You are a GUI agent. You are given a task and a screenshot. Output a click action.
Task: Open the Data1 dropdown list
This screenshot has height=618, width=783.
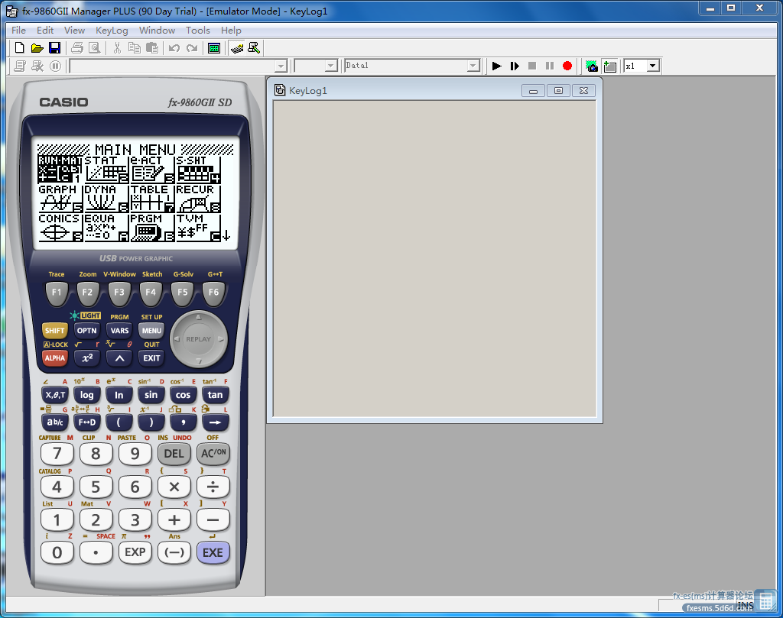473,66
